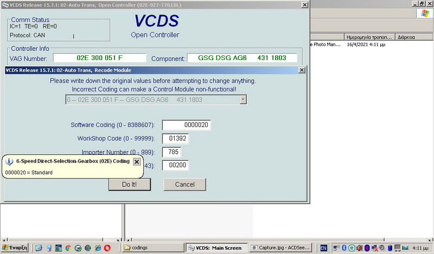The width and height of the screenshot is (434, 254).
Task: Click the picture-like tray icon by clock
Action: coord(405,248)
